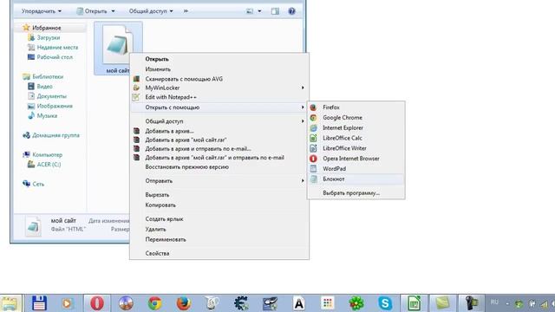Launch Chrome from taskbar
Viewport: 555px width, 312px height.
point(154,303)
